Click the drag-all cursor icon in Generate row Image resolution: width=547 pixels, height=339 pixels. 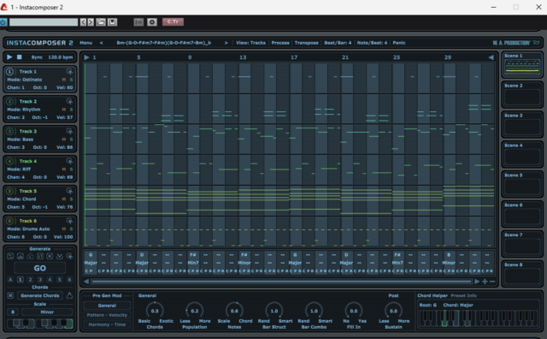(x=70, y=256)
